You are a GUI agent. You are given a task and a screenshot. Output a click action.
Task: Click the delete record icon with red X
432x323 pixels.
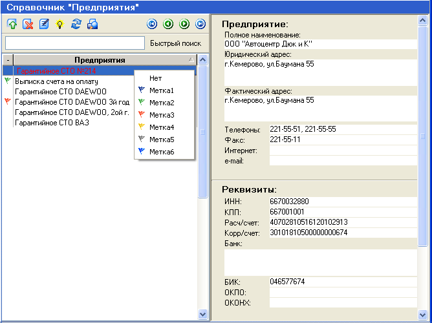pyautogui.click(x=28, y=25)
